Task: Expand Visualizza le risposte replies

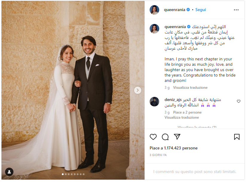Action: click(x=197, y=127)
